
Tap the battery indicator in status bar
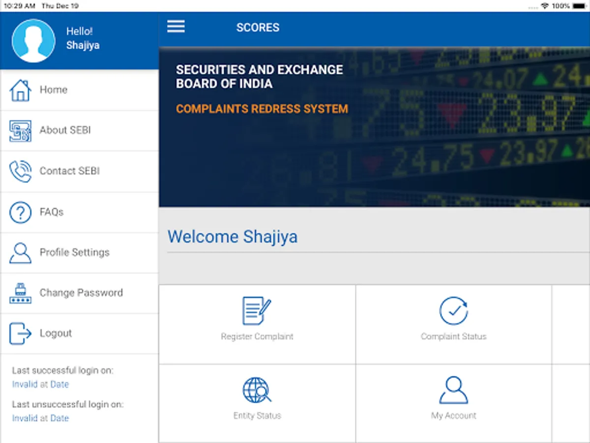coord(578,6)
